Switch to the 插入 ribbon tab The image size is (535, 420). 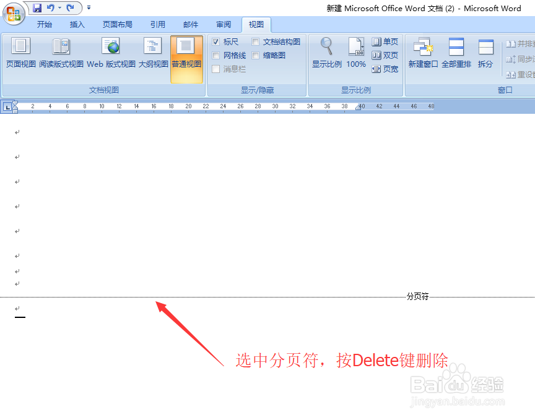(77, 25)
